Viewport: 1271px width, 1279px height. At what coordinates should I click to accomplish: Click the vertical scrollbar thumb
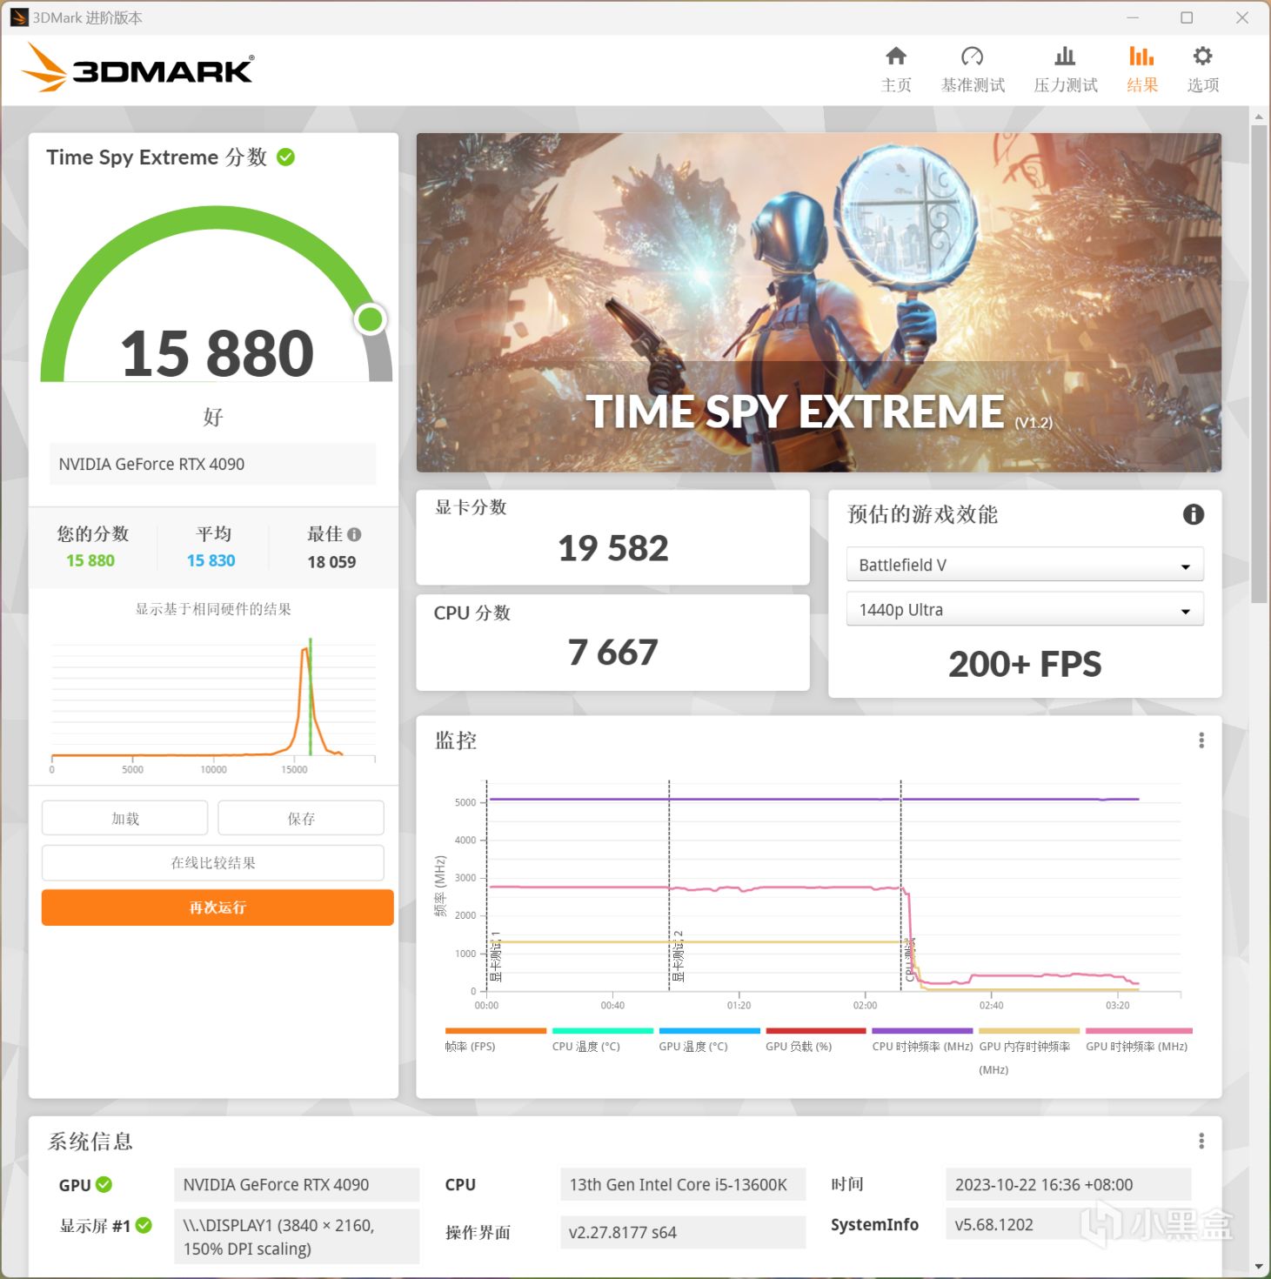pos(1259,364)
